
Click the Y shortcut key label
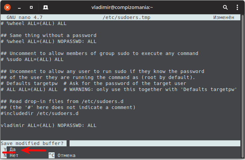tap(5, 149)
